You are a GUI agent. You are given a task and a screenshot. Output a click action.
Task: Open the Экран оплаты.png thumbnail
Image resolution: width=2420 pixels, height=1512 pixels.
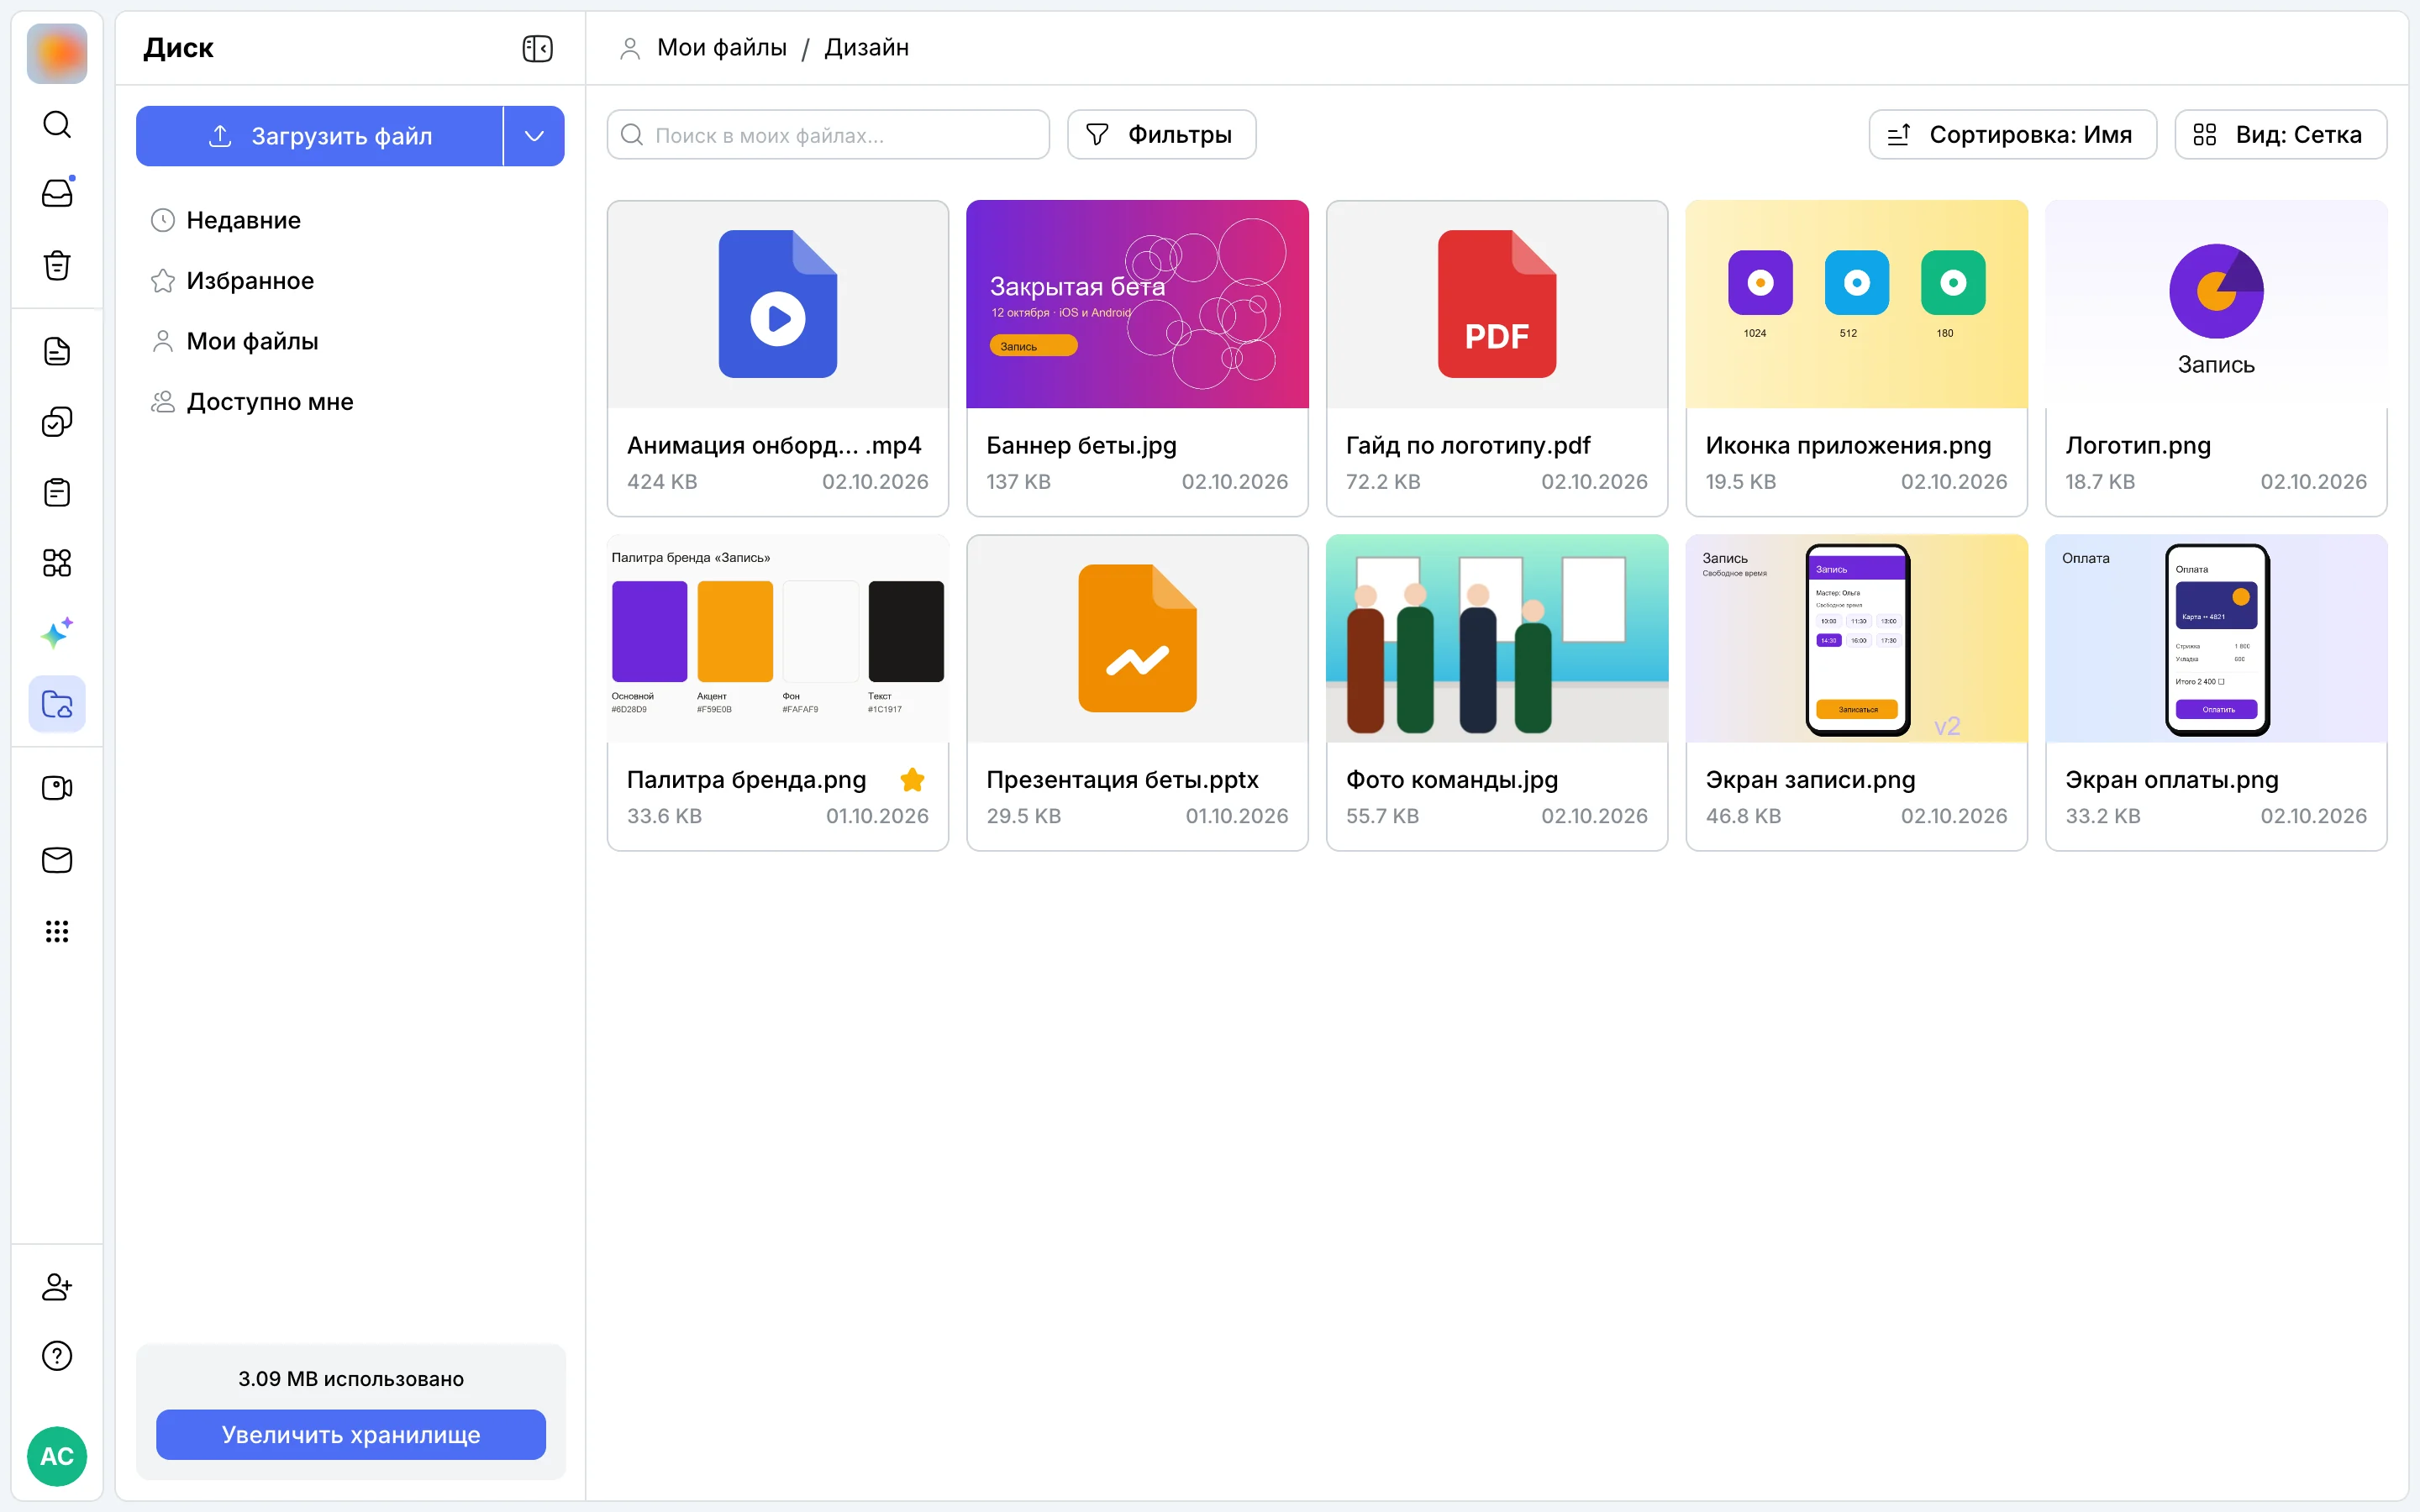pos(2216,638)
